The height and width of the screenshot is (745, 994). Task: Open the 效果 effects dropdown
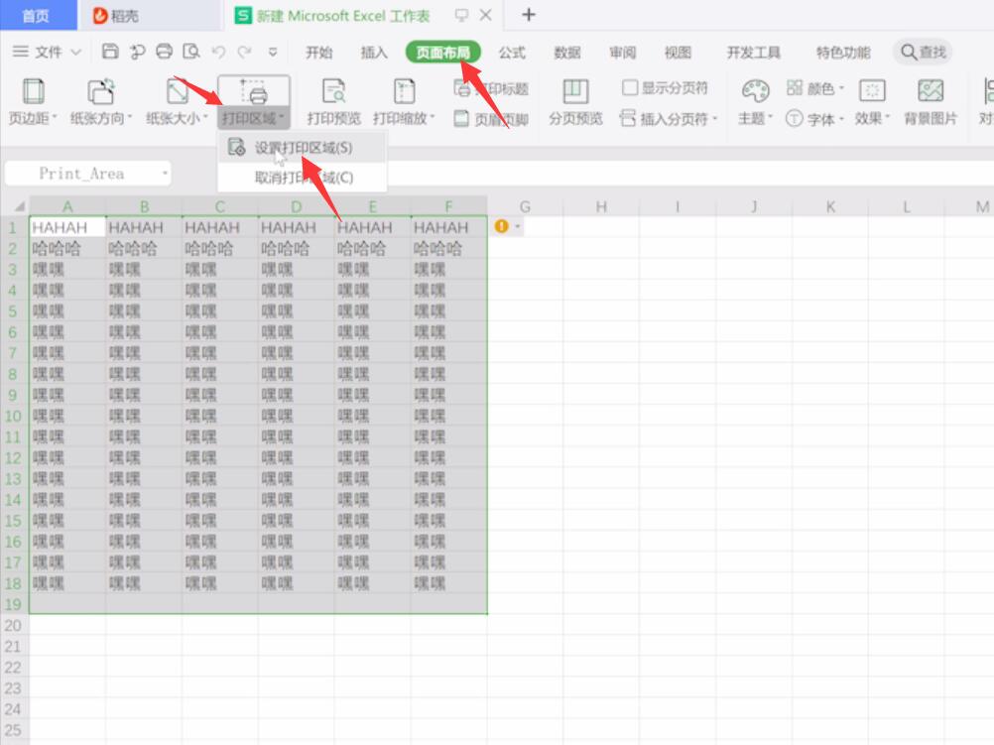click(x=872, y=101)
